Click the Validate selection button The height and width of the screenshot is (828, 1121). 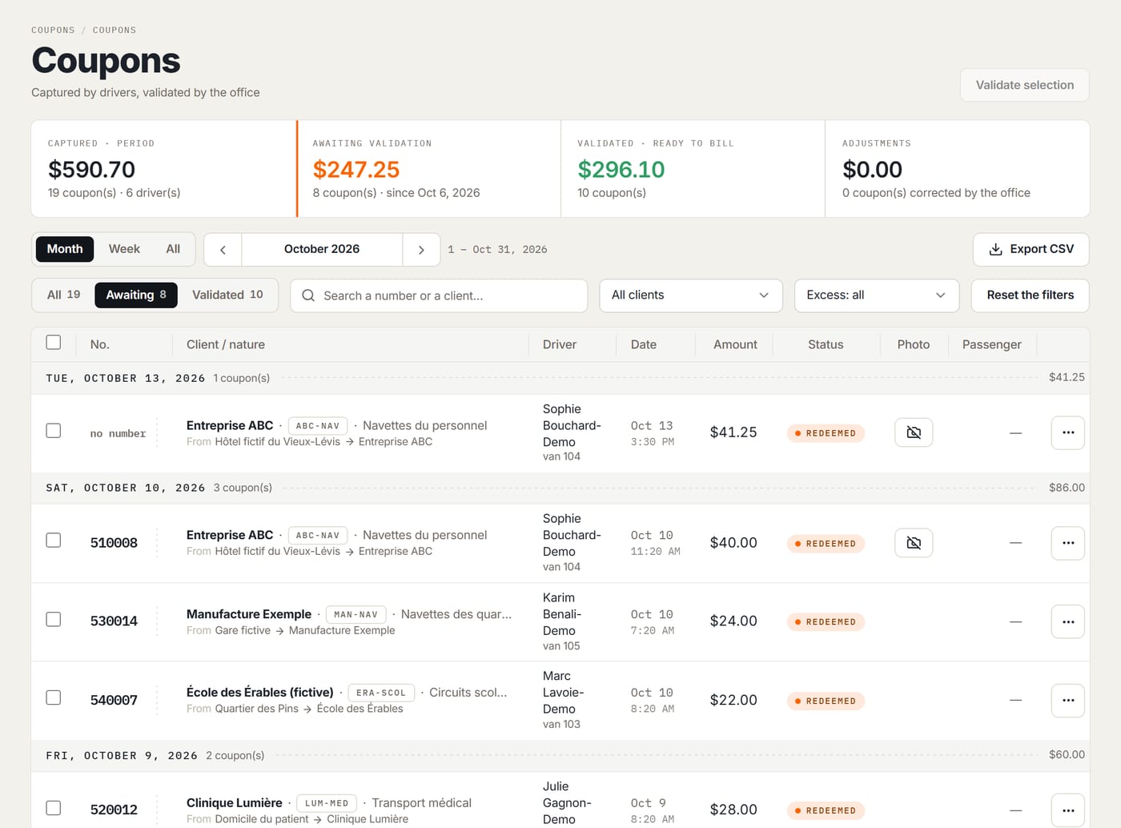(1024, 85)
